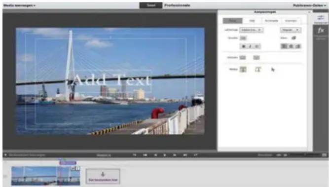
Task: Align text to the right
Action: coord(298,46)
